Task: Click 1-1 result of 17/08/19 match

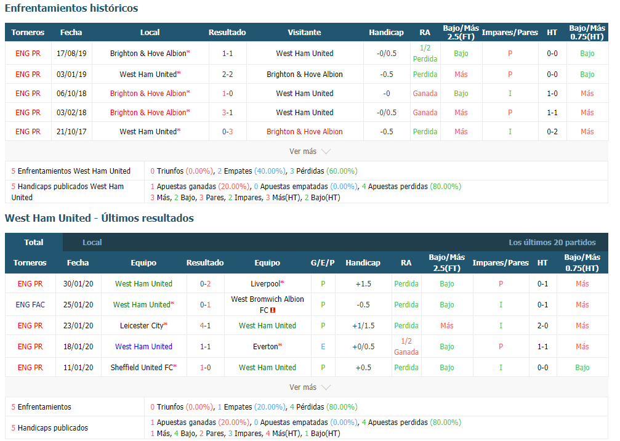Action: (227, 54)
